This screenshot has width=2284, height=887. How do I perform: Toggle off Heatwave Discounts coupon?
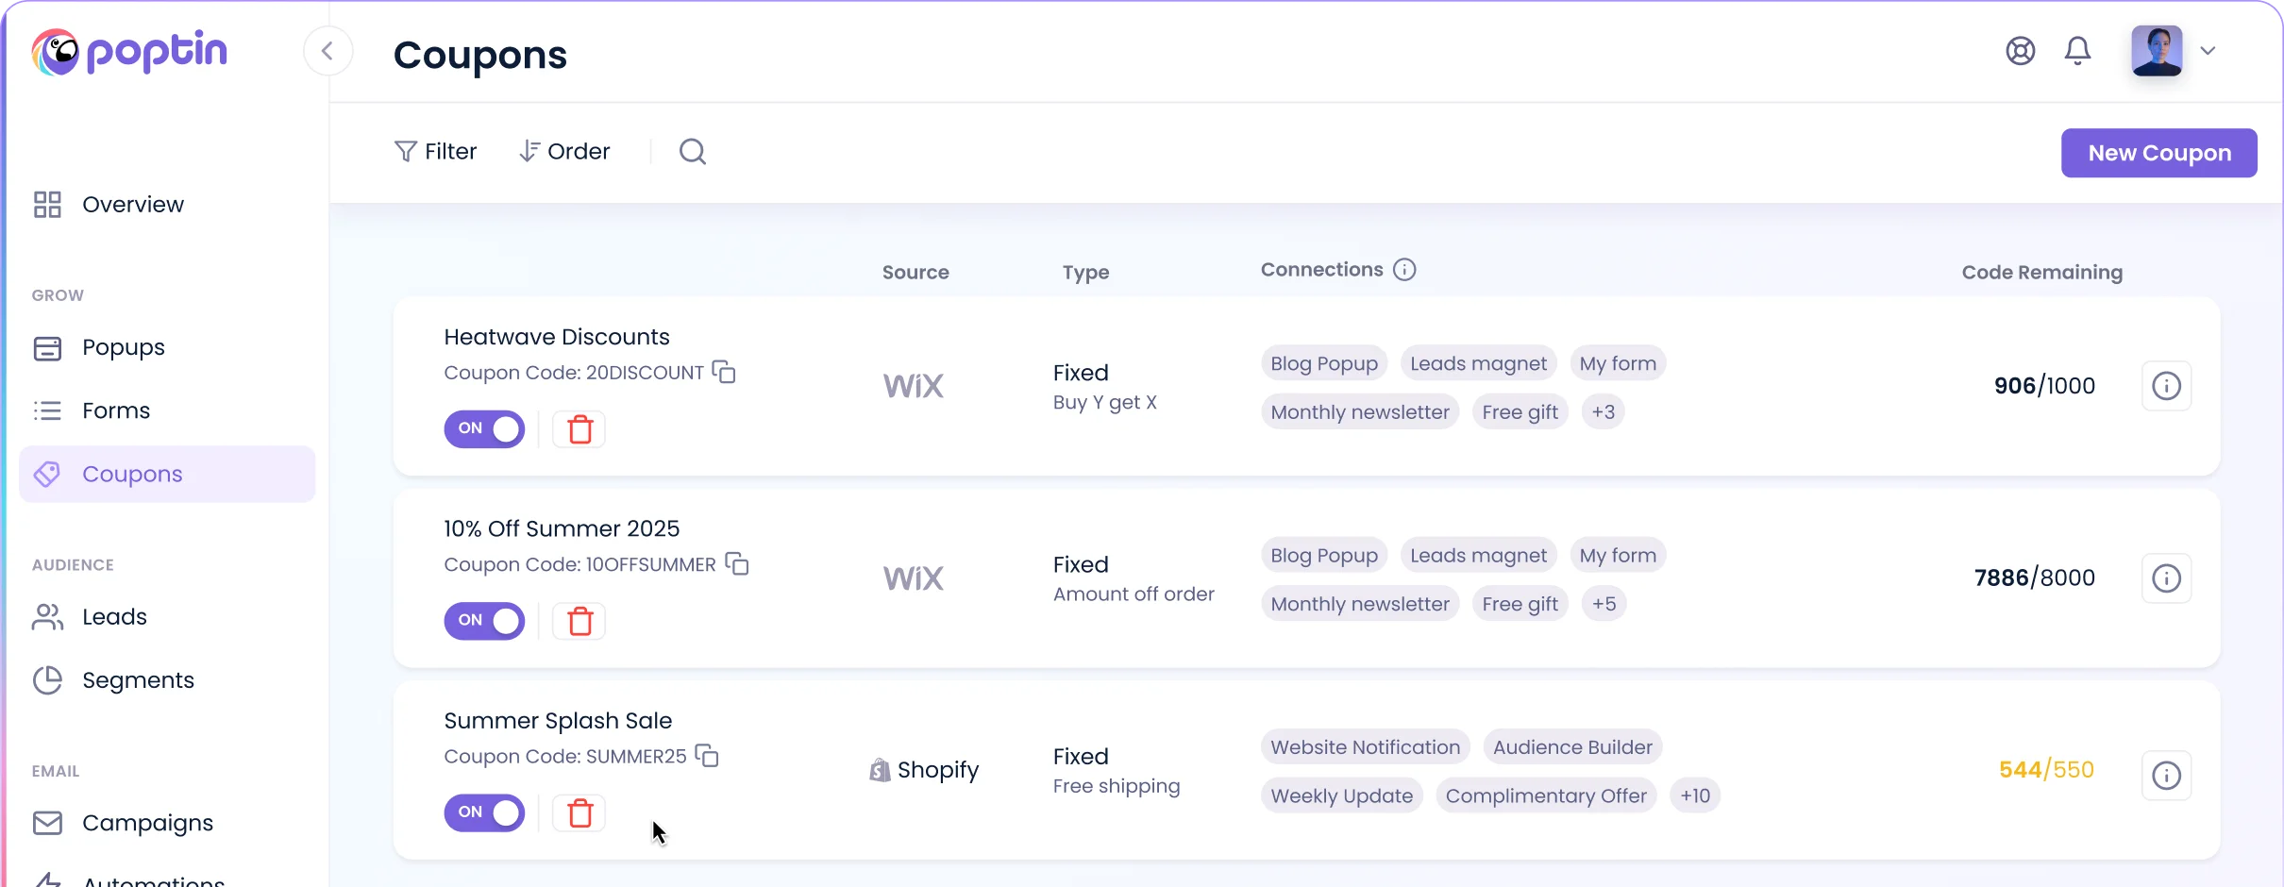tap(484, 429)
